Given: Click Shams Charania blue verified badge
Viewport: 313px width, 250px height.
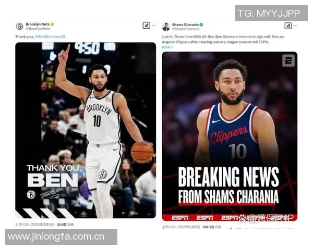Looking at the screenshot, I should point(201,24).
